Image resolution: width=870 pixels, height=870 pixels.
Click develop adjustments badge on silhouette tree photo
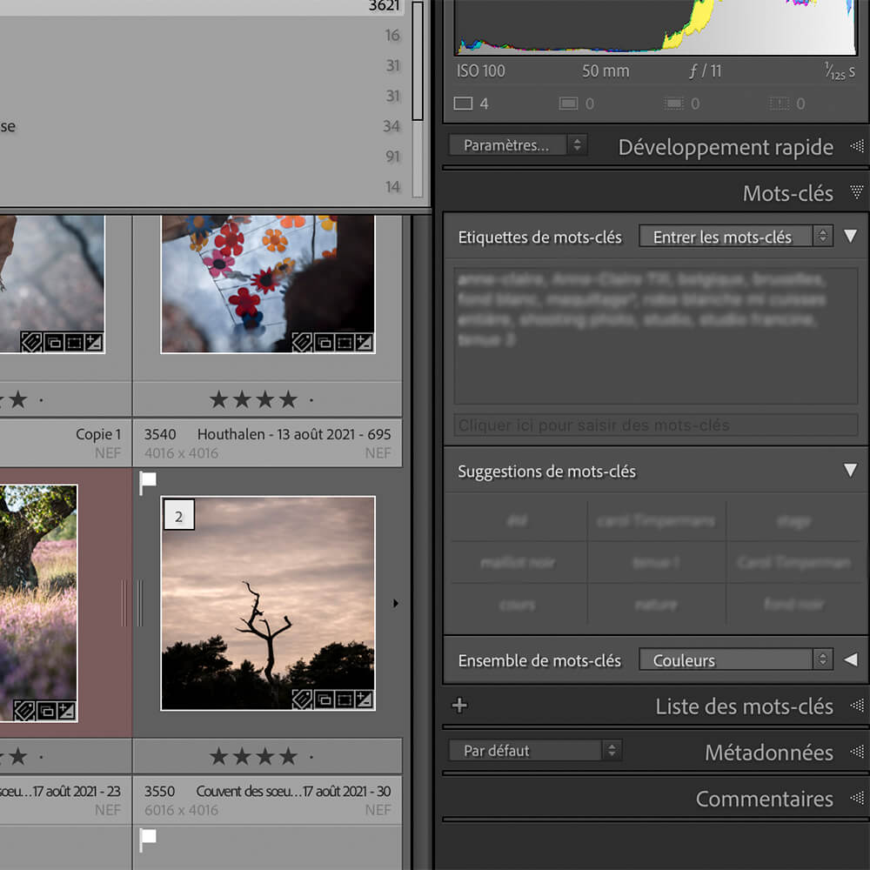[364, 699]
